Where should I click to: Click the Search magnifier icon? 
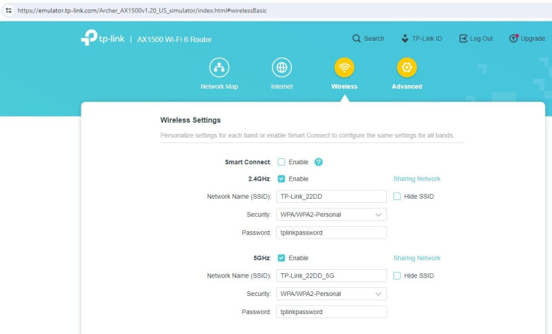click(x=356, y=39)
